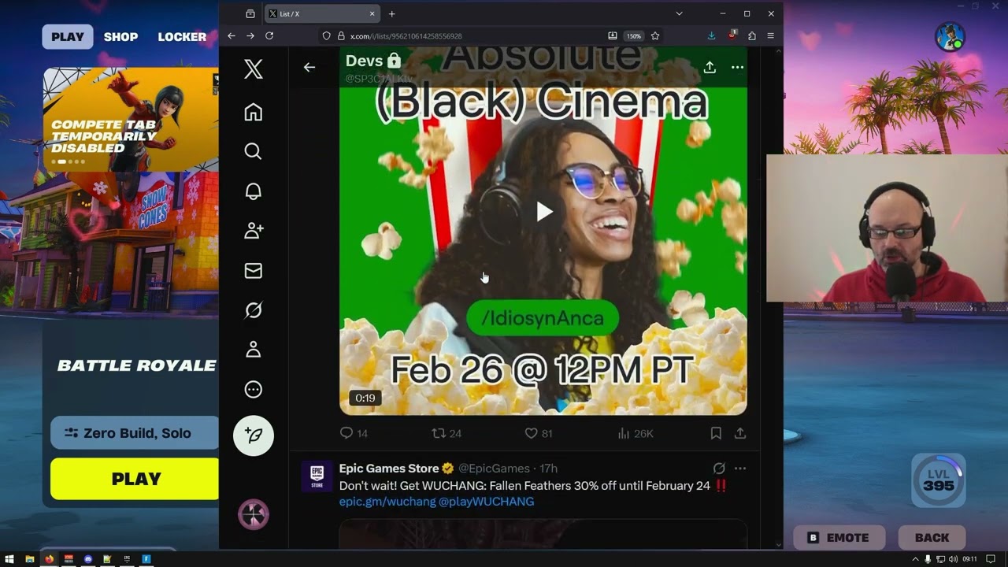
Task: Go forward in the browser
Action: click(x=250, y=36)
